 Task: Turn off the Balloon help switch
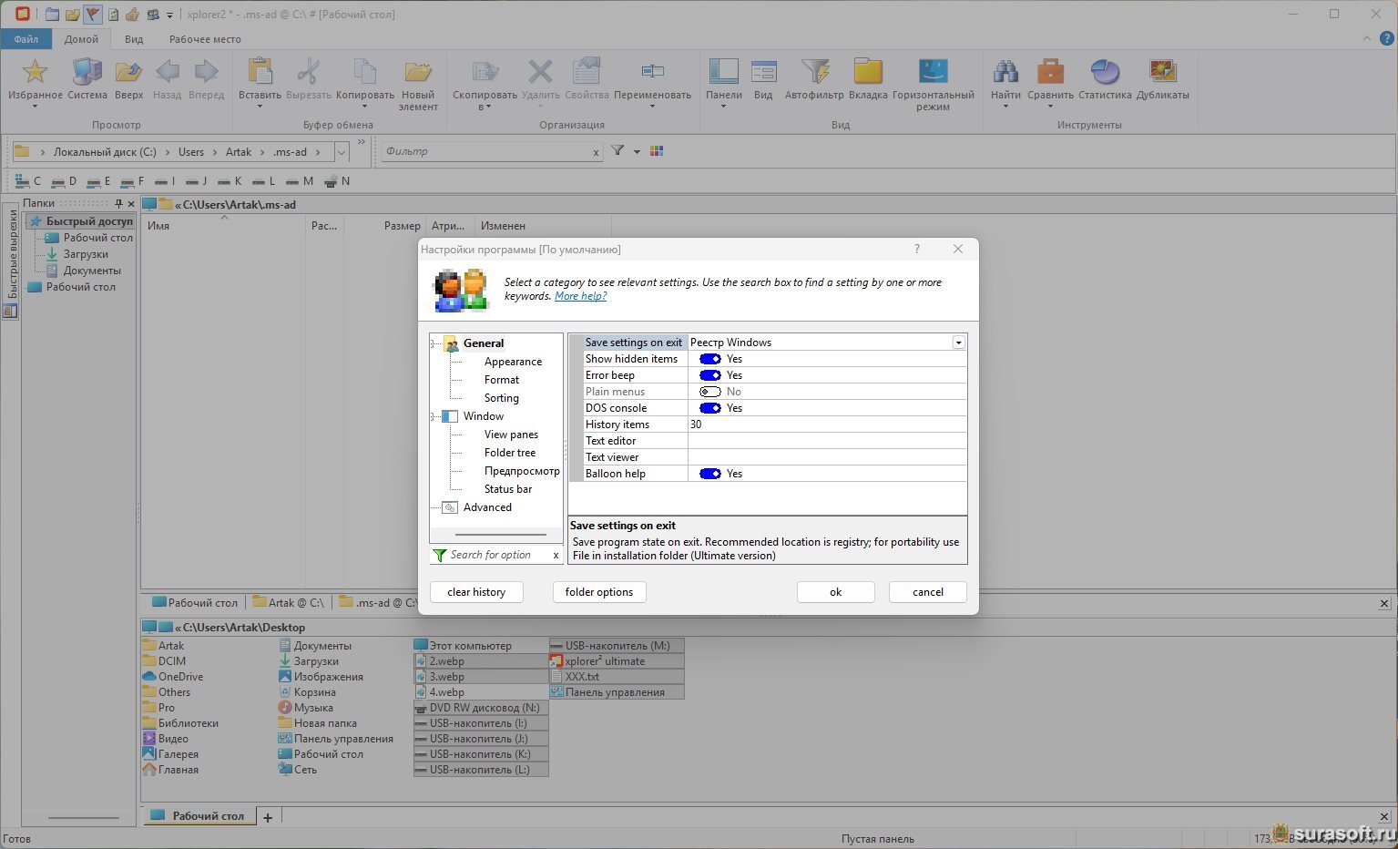[709, 474]
